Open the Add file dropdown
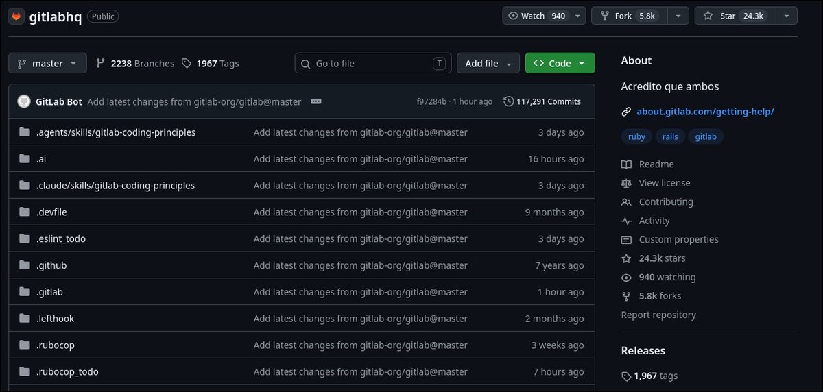The width and height of the screenshot is (823, 392). click(x=488, y=63)
